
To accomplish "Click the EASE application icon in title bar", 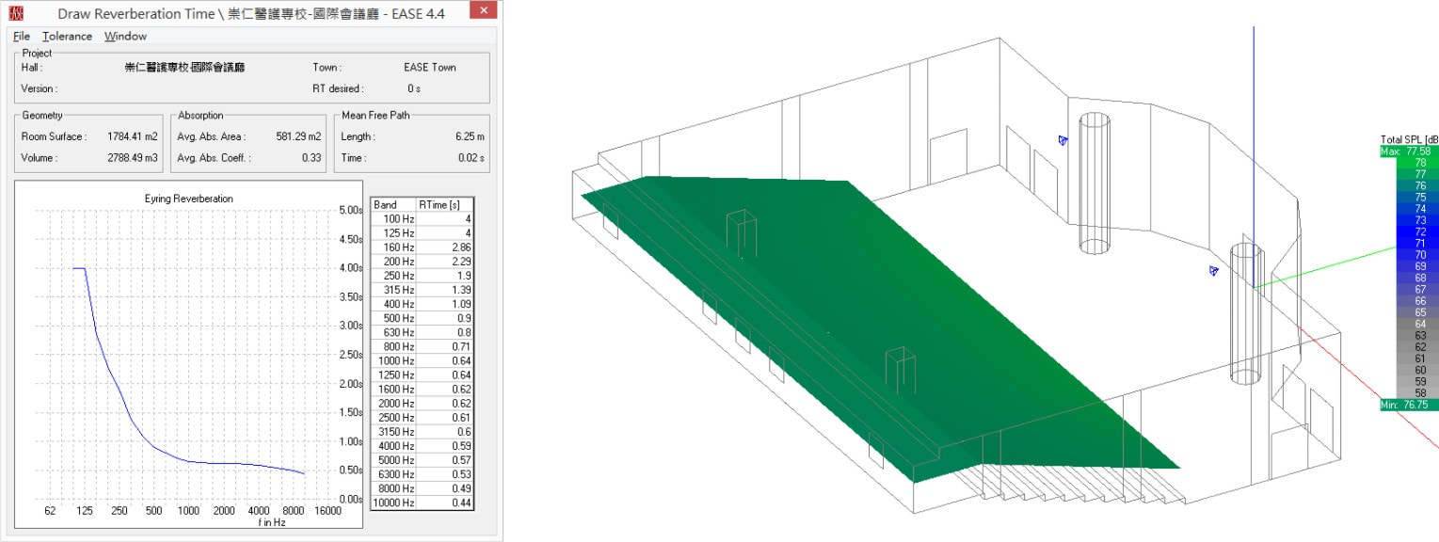I will pyautogui.click(x=15, y=13).
